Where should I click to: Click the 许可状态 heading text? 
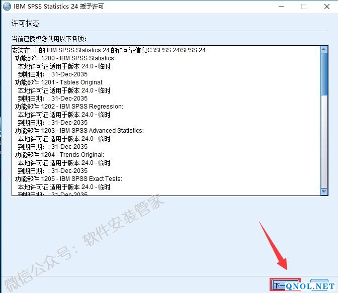pyautogui.click(x=25, y=24)
